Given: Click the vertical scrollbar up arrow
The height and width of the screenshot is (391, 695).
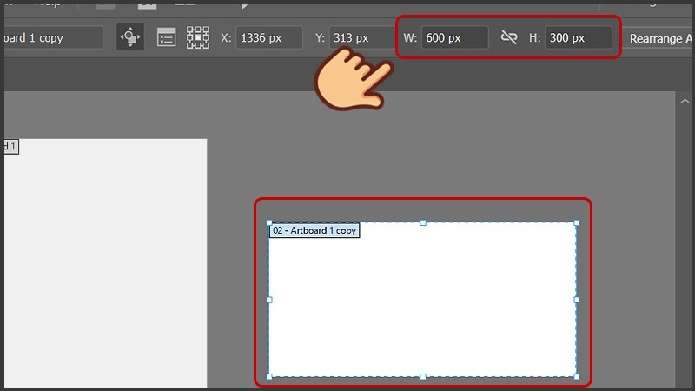Looking at the screenshot, I should pyautogui.click(x=683, y=102).
